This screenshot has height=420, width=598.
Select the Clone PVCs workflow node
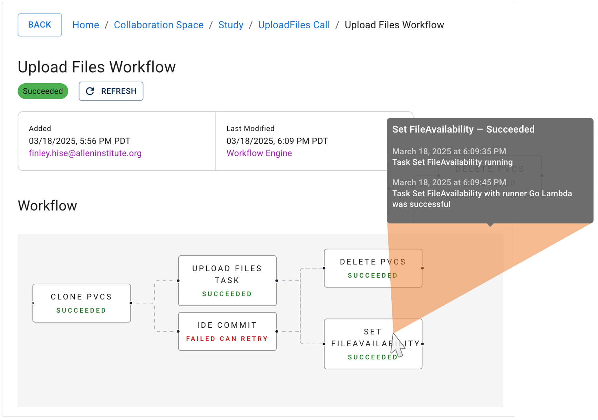[x=81, y=303]
